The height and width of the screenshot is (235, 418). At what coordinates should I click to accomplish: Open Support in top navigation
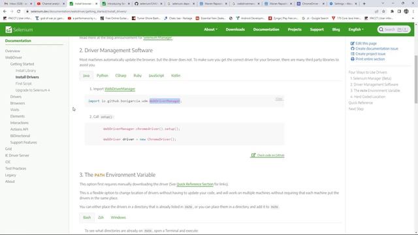(x=317, y=29)
